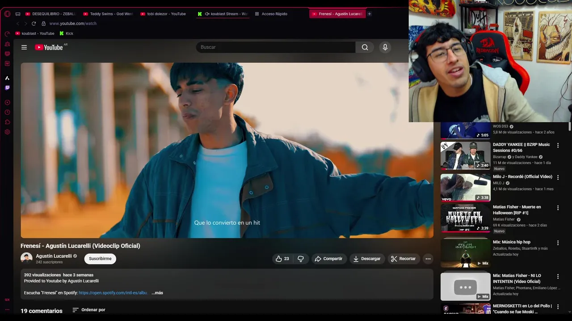Open options for DADDY YANKEE BZRP video
The image size is (572, 321).
coord(558,145)
